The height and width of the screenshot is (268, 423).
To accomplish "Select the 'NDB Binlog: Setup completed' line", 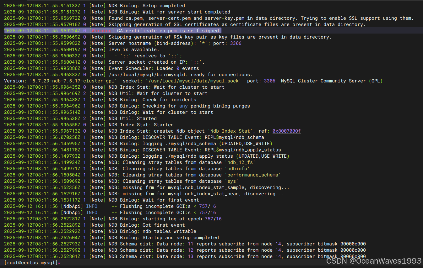I will tap(95, 6).
